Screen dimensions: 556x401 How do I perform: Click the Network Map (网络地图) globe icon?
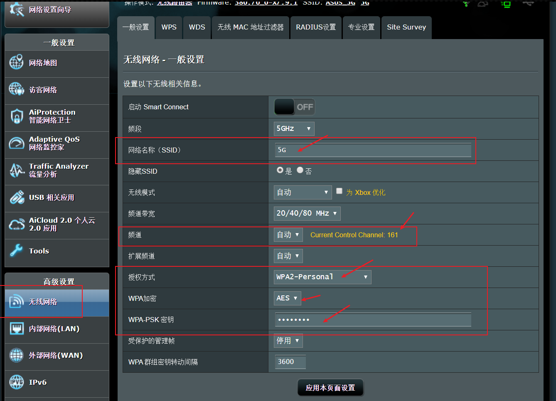point(17,62)
